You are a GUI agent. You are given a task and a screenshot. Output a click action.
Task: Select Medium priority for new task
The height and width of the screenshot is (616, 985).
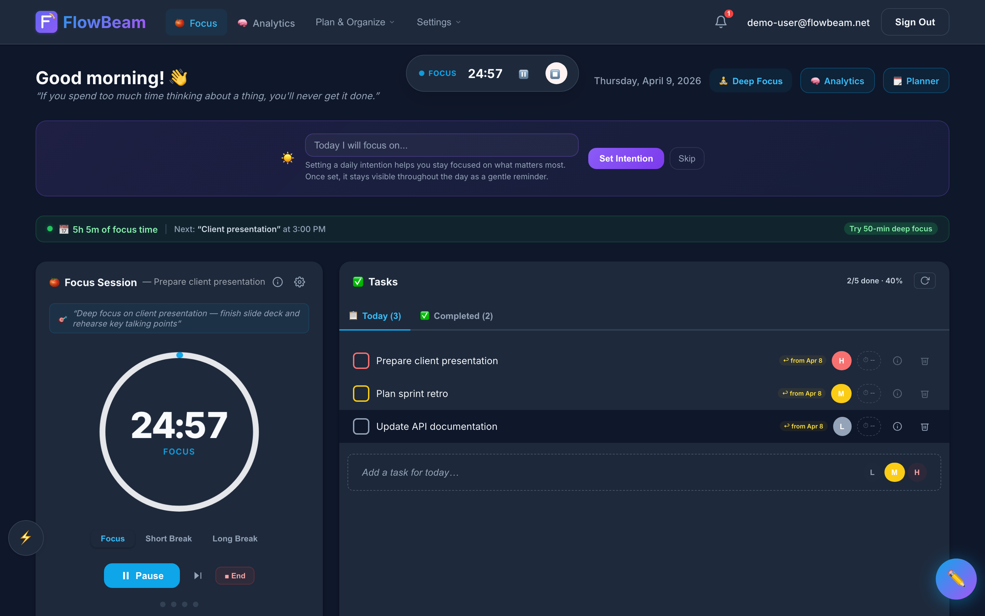click(894, 473)
